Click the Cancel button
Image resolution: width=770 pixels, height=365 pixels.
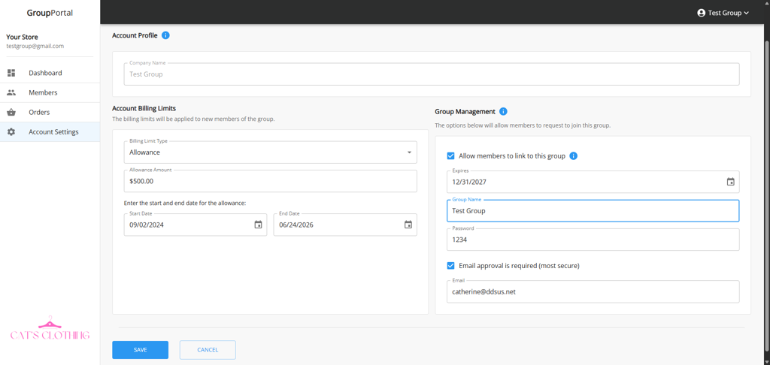(x=208, y=350)
